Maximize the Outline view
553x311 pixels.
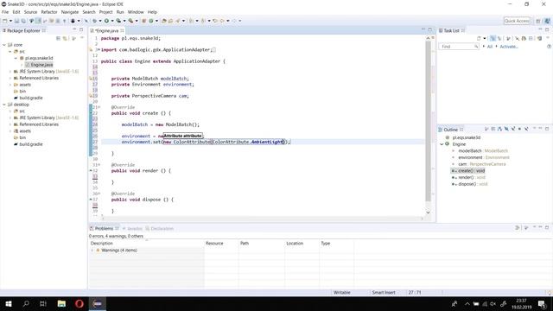[547, 129]
